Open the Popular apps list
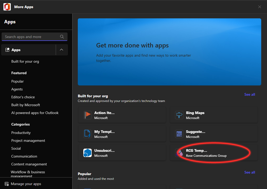Viewport: 267px width, 189px height. click(17, 81)
